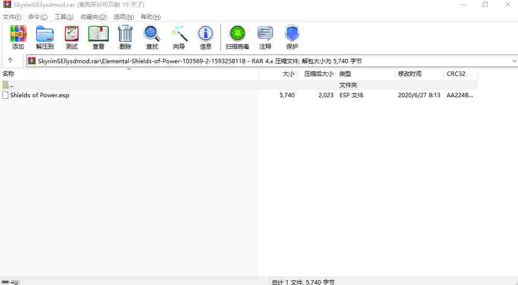Click the disk icon in status bar
518x285 pixels.
(x=5, y=282)
